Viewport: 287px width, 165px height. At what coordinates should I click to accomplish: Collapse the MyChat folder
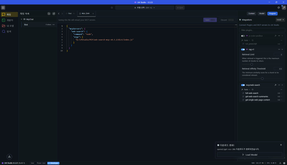click(22, 19)
